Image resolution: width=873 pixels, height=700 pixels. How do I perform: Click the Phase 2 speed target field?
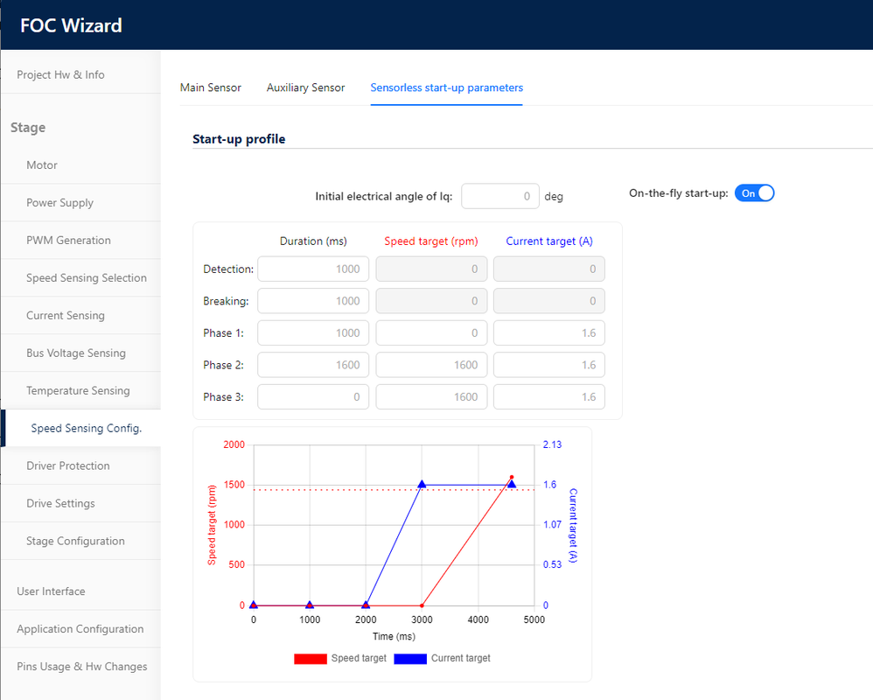[x=431, y=365]
